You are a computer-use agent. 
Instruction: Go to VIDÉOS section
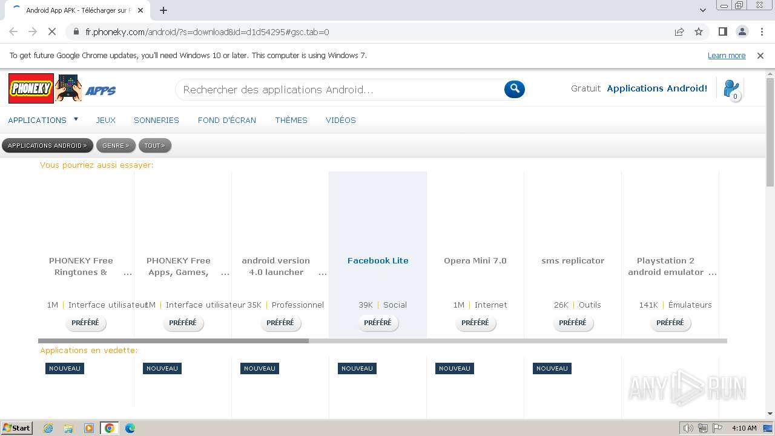click(341, 120)
